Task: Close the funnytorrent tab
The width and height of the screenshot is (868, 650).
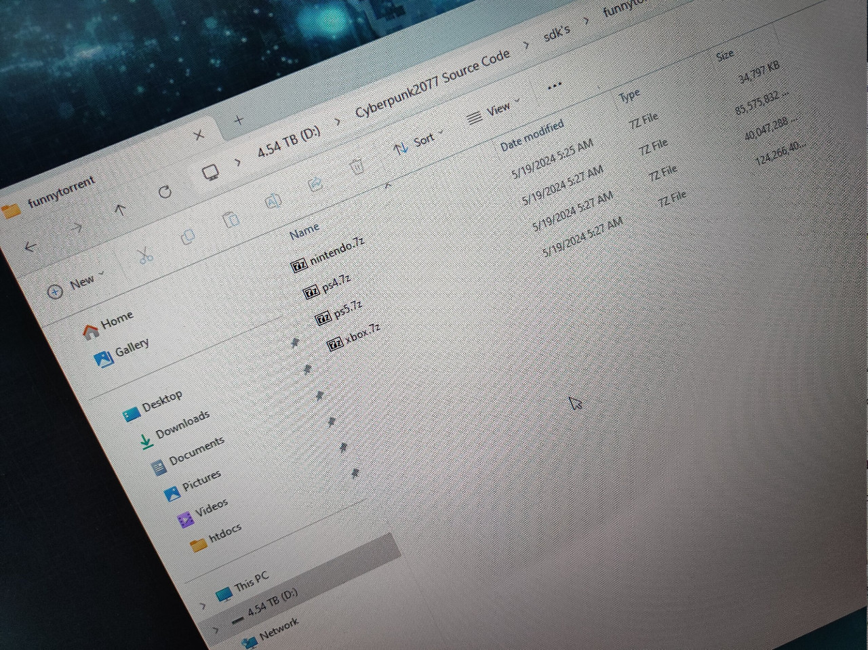Action: [199, 136]
